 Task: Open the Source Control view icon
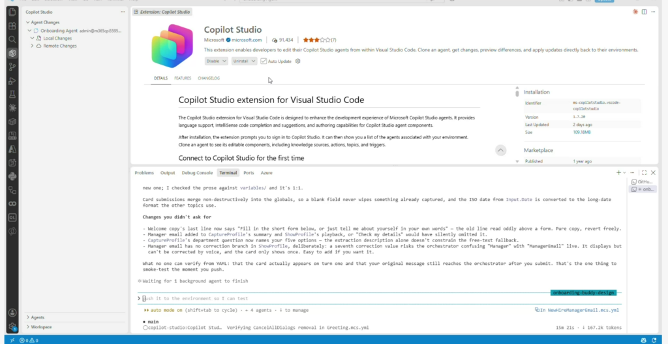click(12, 67)
